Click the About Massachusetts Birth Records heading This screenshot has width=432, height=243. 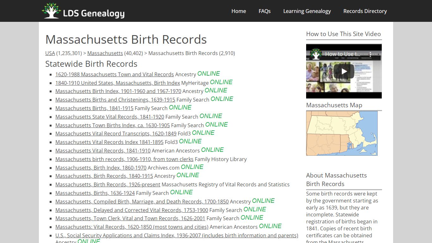pyautogui.click(x=336, y=180)
